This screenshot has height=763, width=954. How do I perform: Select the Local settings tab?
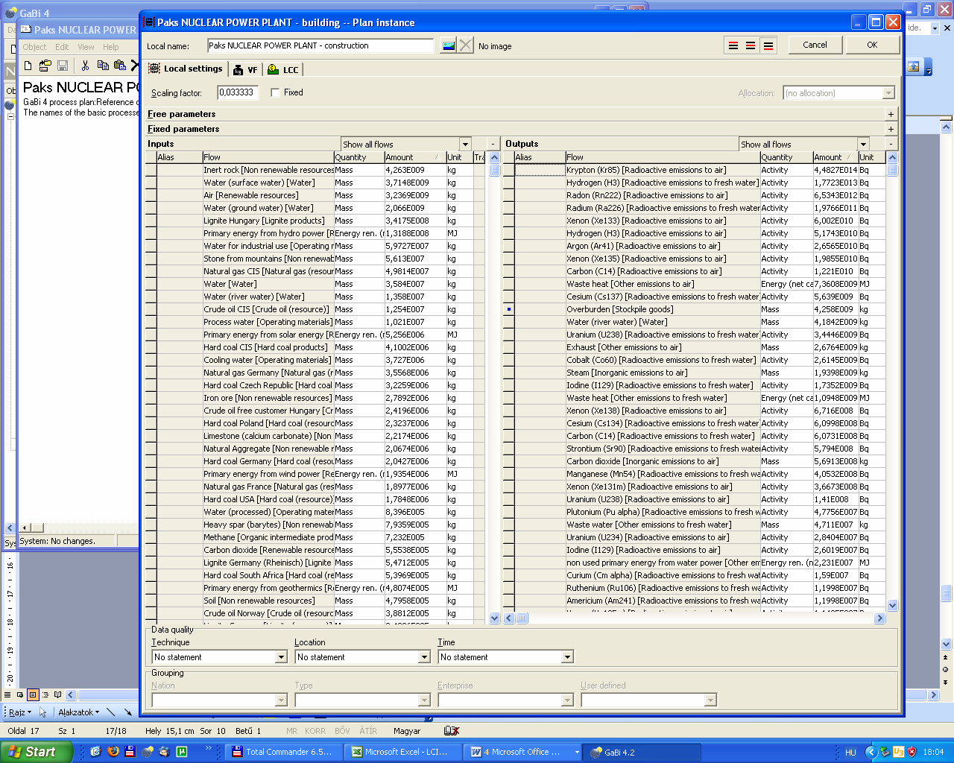click(x=186, y=69)
